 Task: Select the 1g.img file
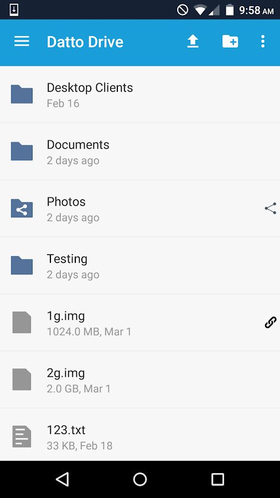point(140,323)
